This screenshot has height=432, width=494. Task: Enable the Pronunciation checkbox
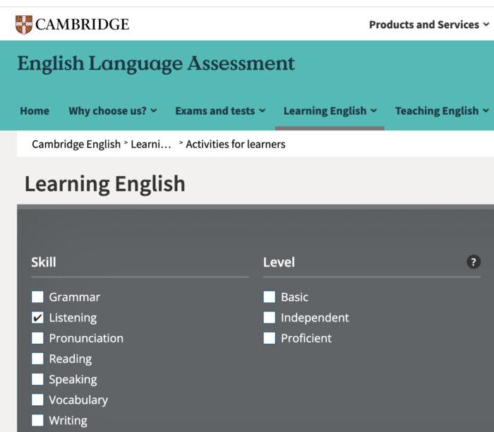(x=37, y=338)
